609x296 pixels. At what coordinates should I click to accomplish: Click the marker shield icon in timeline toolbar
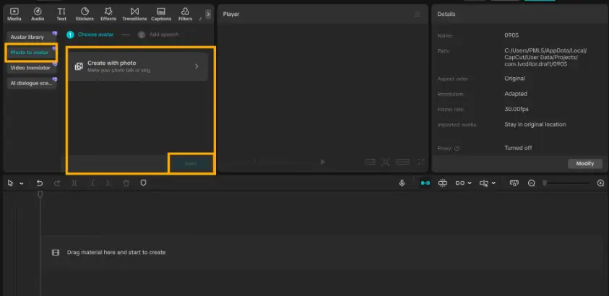[143, 183]
